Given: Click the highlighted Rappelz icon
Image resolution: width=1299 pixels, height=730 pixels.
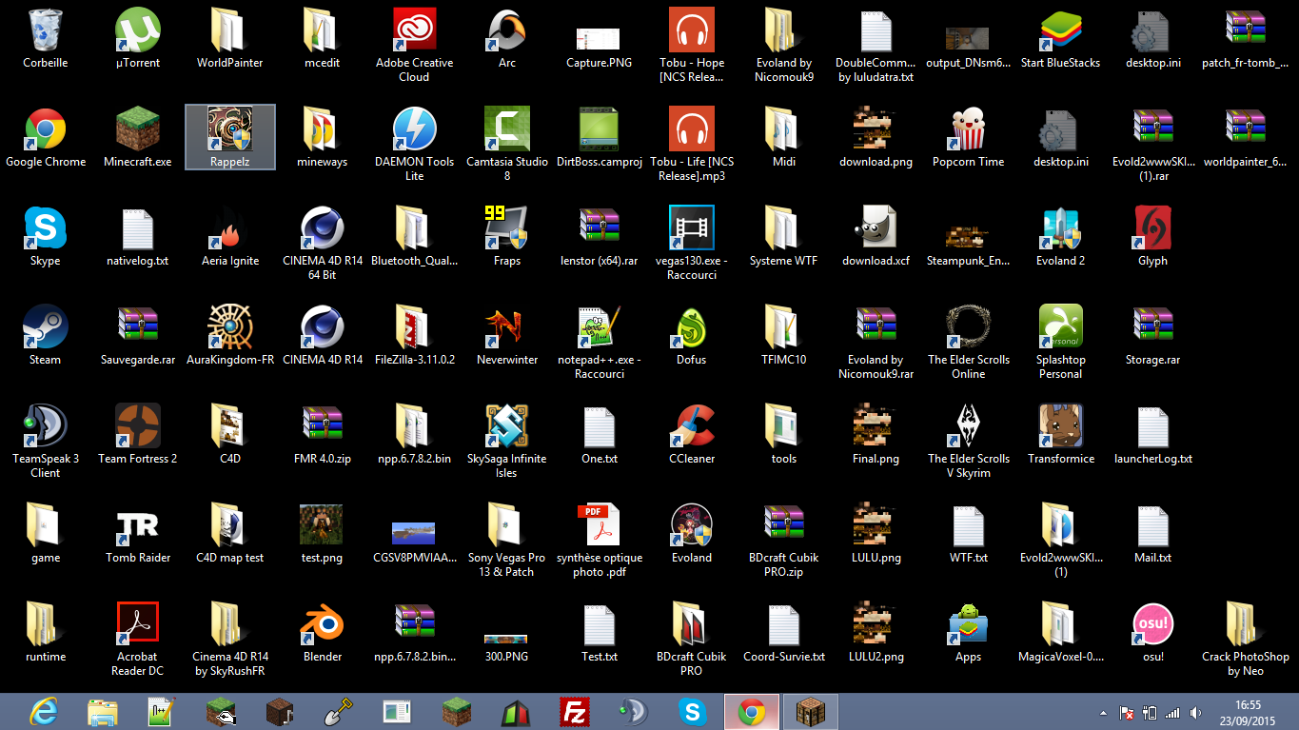Looking at the screenshot, I should pyautogui.click(x=230, y=137).
